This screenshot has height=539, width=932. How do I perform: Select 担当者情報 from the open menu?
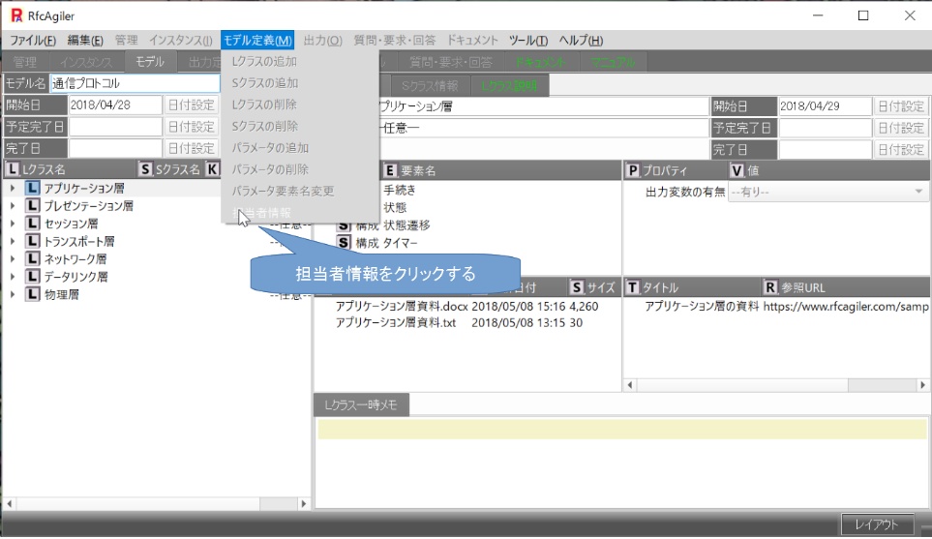click(x=261, y=212)
